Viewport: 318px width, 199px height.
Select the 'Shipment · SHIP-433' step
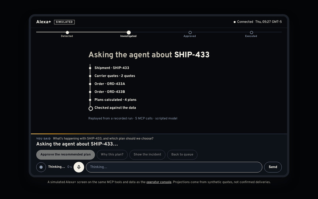(x=112, y=68)
